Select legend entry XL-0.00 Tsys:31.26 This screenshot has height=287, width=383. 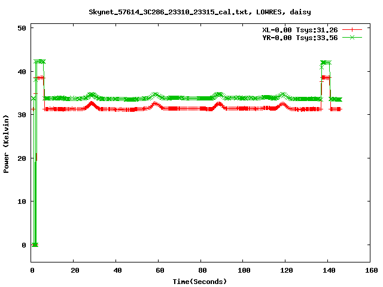tap(300, 30)
